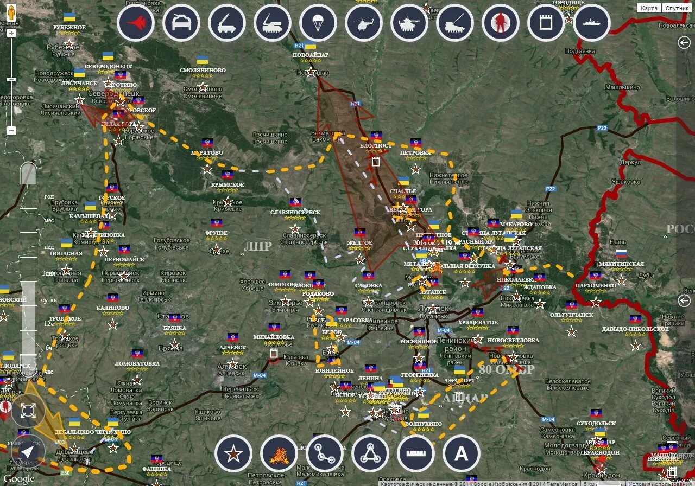Click the ЛОМОВАТОВКА village label
The height and width of the screenshot is (486, 695).
pyautogui.click(x=137, y=363)
